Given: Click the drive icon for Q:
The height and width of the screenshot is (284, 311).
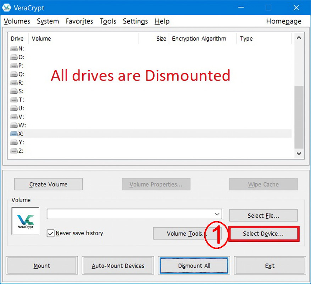Looking at the screenshot, I should [x=14, y=74].
